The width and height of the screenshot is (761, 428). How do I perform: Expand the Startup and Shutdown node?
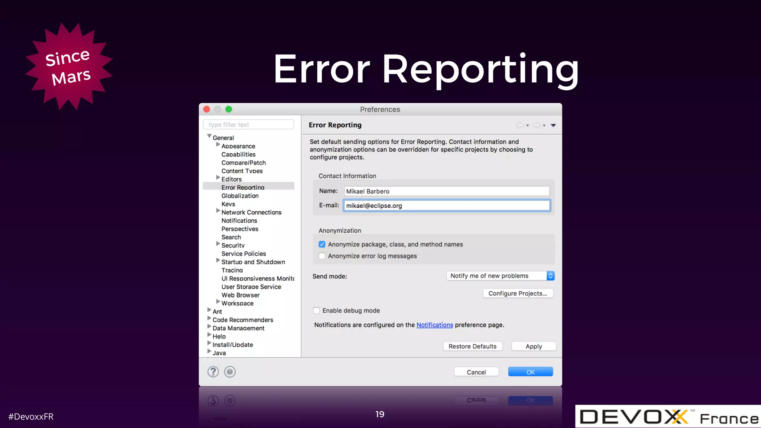[x=218, y=260]
